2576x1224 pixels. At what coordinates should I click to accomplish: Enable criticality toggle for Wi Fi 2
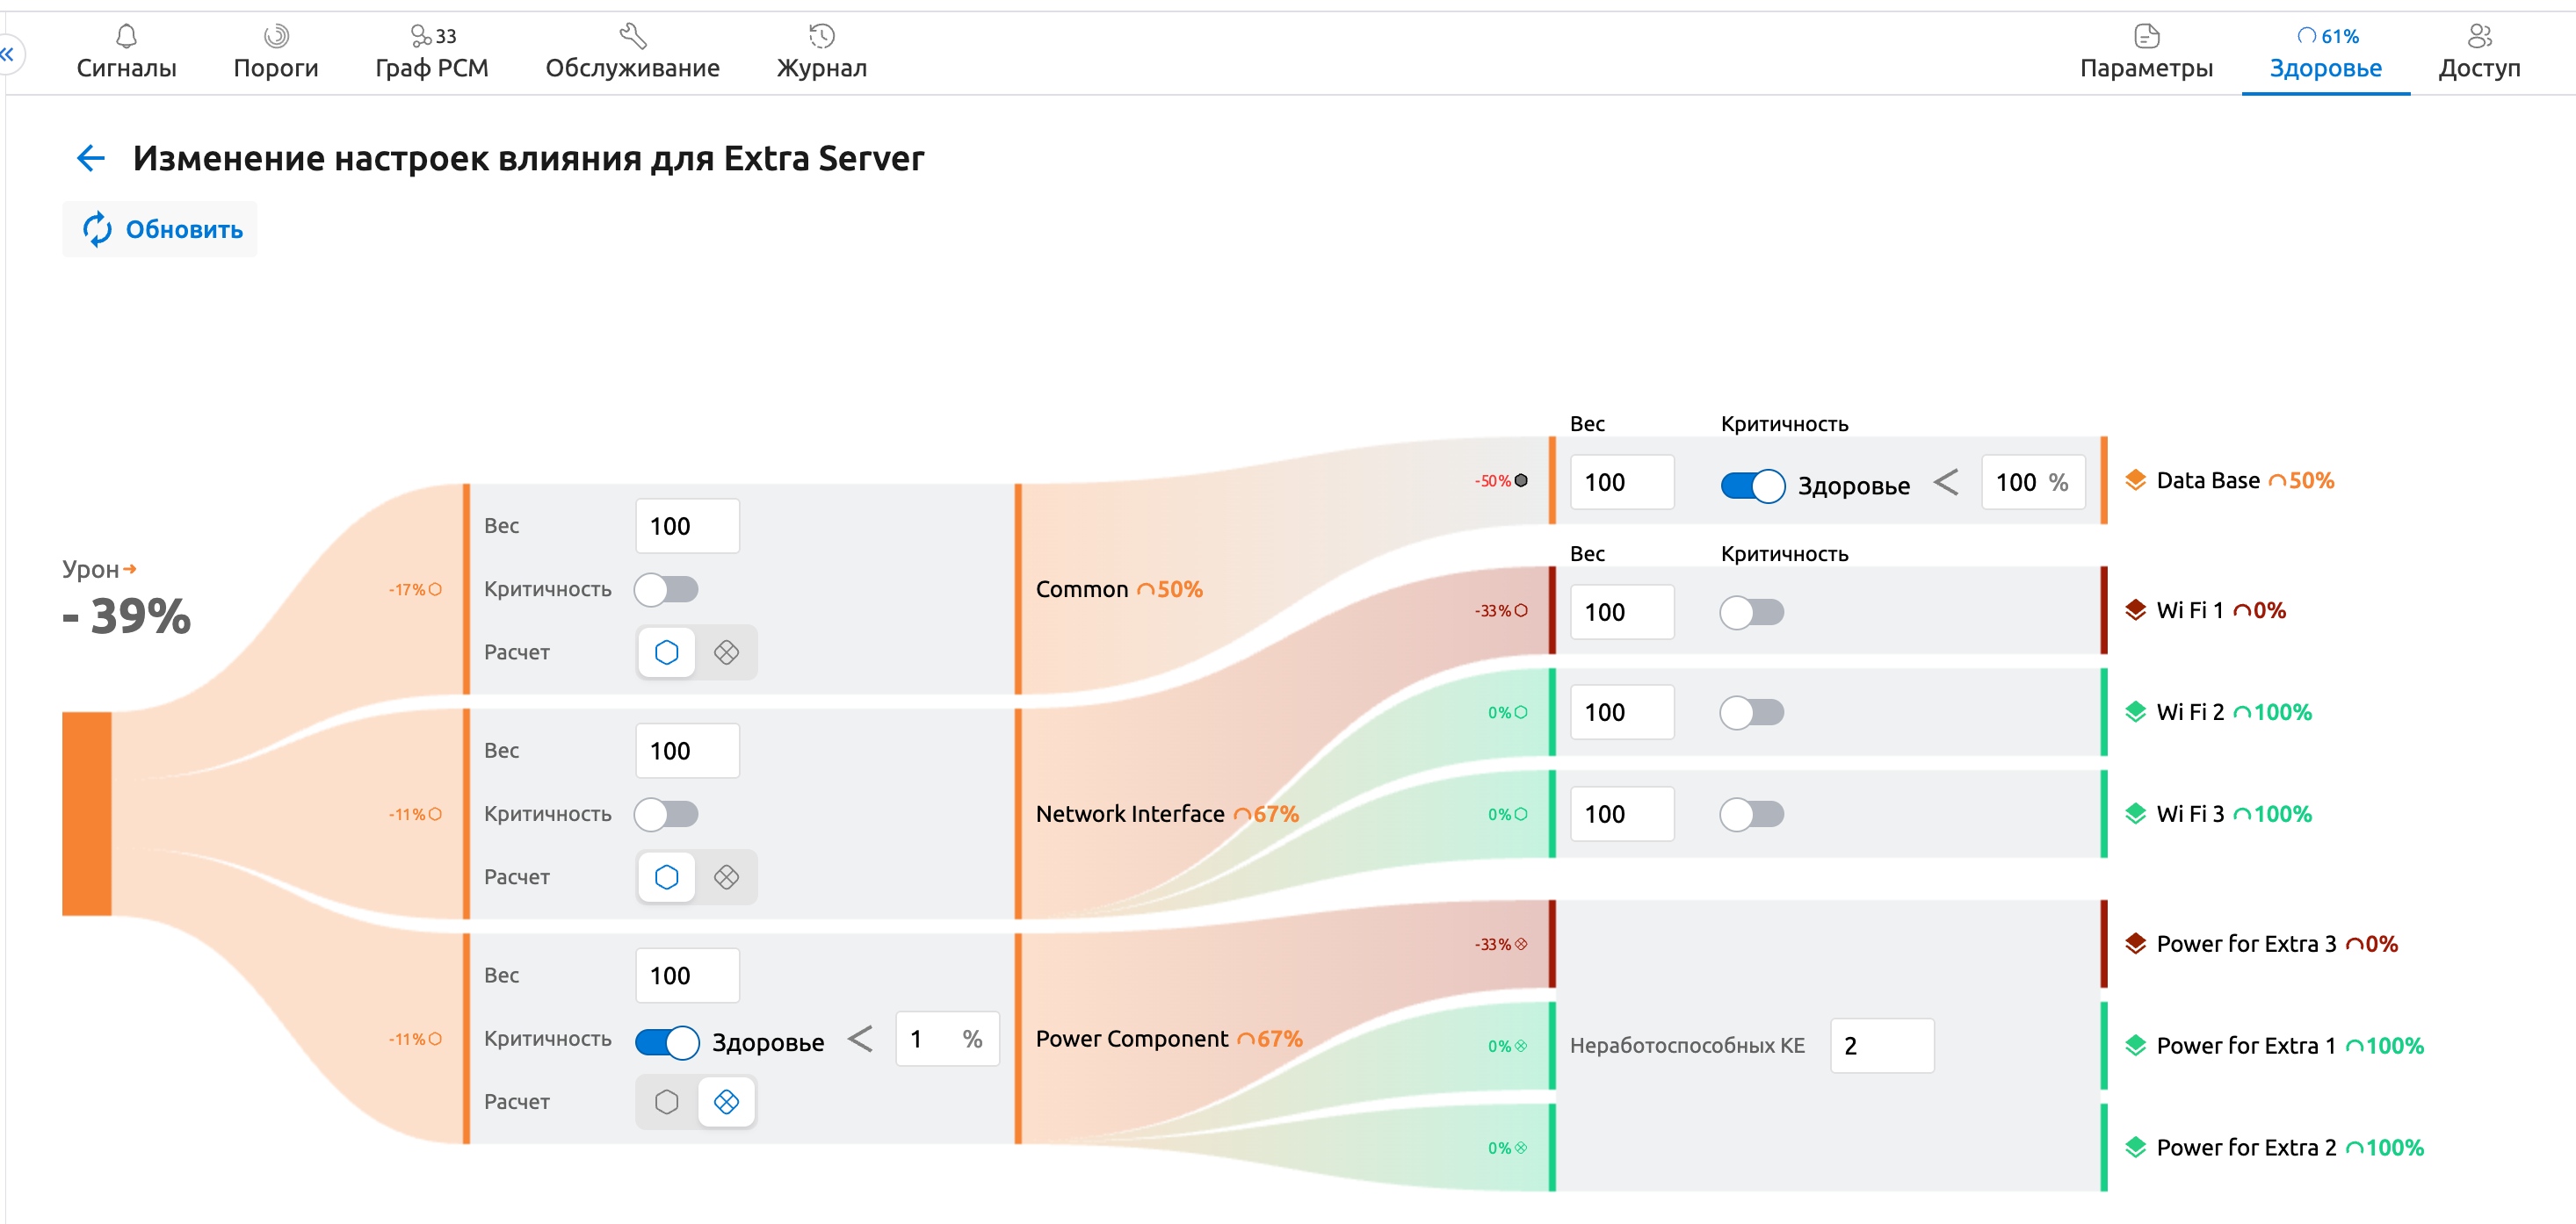pyautogui.click(x=1752, y=712)
